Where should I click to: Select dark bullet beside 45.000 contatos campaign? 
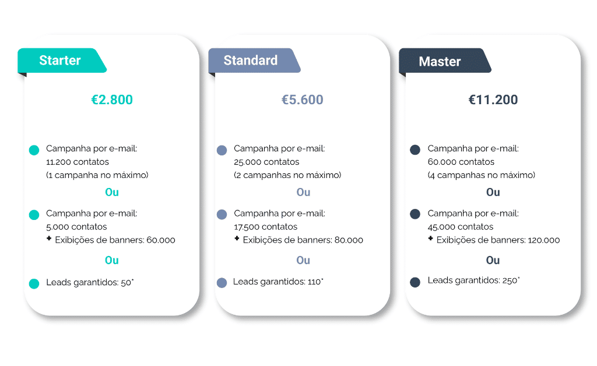415,215
